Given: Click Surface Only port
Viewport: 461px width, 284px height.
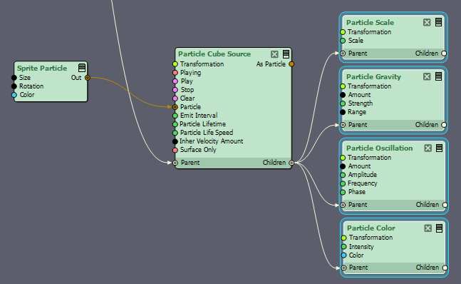Looking at the screenshot, I should 175,150.
